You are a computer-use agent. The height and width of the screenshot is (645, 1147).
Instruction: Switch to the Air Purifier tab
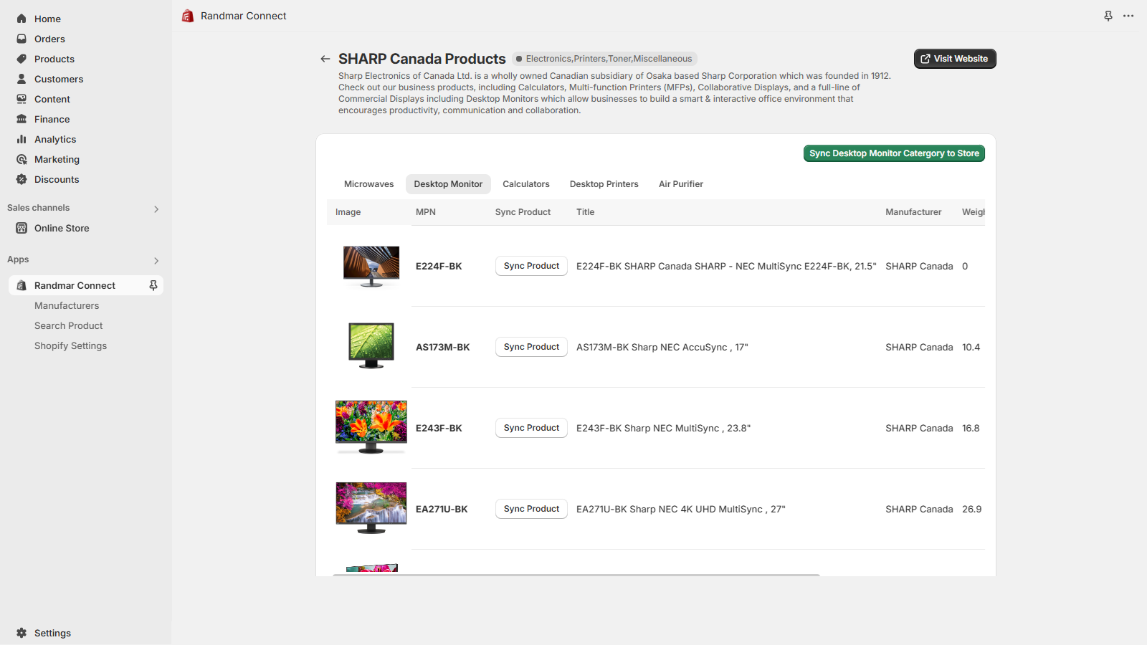pyautogui.click(x=681, y=184)
